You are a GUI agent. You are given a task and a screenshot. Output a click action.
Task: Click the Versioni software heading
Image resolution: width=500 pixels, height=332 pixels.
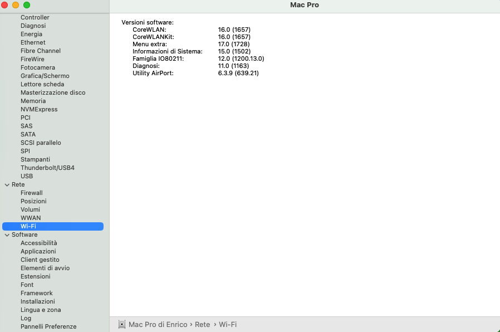pyautogui.click(x=148, y=22)
